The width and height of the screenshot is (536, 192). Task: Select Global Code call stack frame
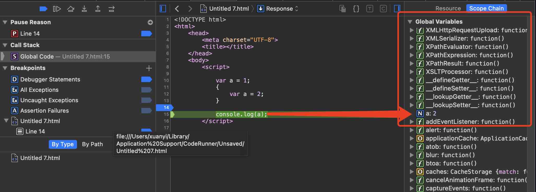(x=78, y=56)
